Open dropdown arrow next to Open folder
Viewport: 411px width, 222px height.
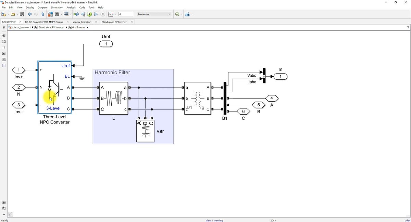[x=17, y=14]
